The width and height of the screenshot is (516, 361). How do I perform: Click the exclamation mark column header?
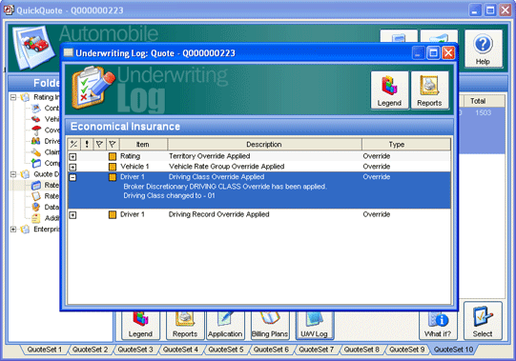click(x=87, y=144)
